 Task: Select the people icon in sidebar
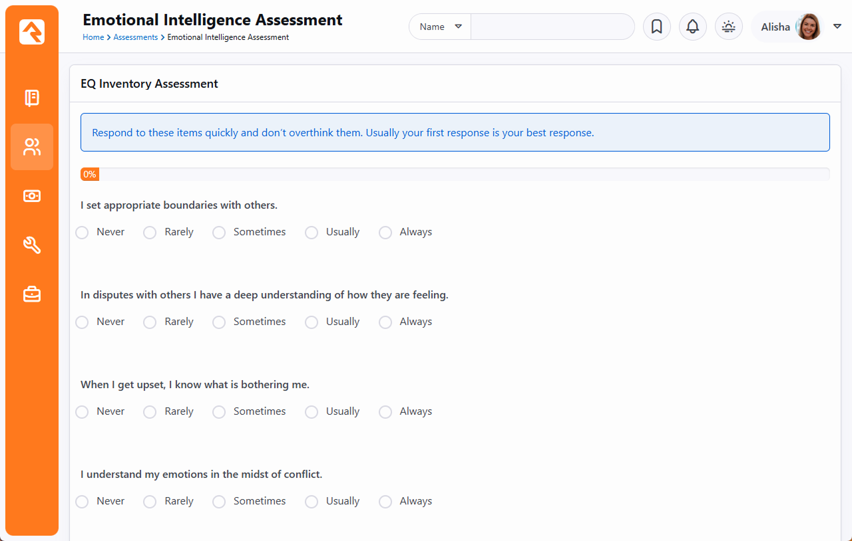point(32,147)
